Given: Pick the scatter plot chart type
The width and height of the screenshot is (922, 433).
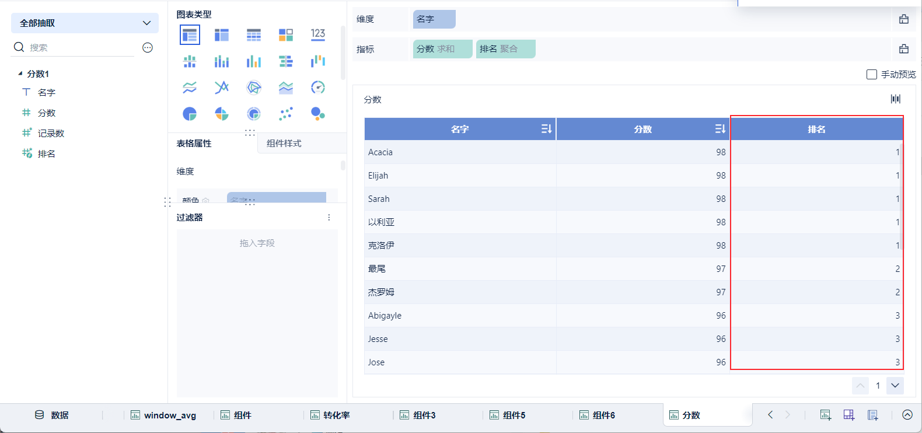Looking at the screenshot, I should (286, 114).
